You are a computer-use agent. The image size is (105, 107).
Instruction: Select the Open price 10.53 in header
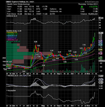pos(20,7)
